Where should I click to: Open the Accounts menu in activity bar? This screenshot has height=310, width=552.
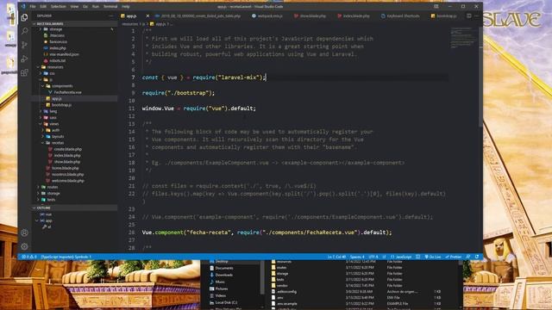pyautogui.click(x=24, y=232)
